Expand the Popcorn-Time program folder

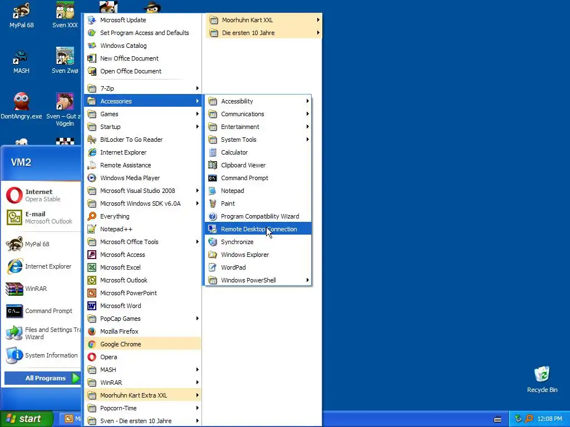[x=143, y=408]
